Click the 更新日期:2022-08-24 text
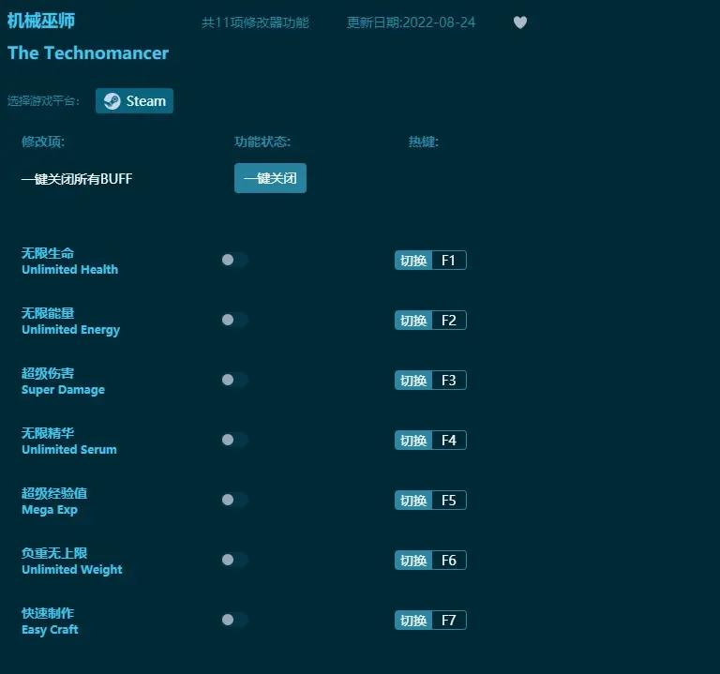The image size is (720, 674). (411, 22)
